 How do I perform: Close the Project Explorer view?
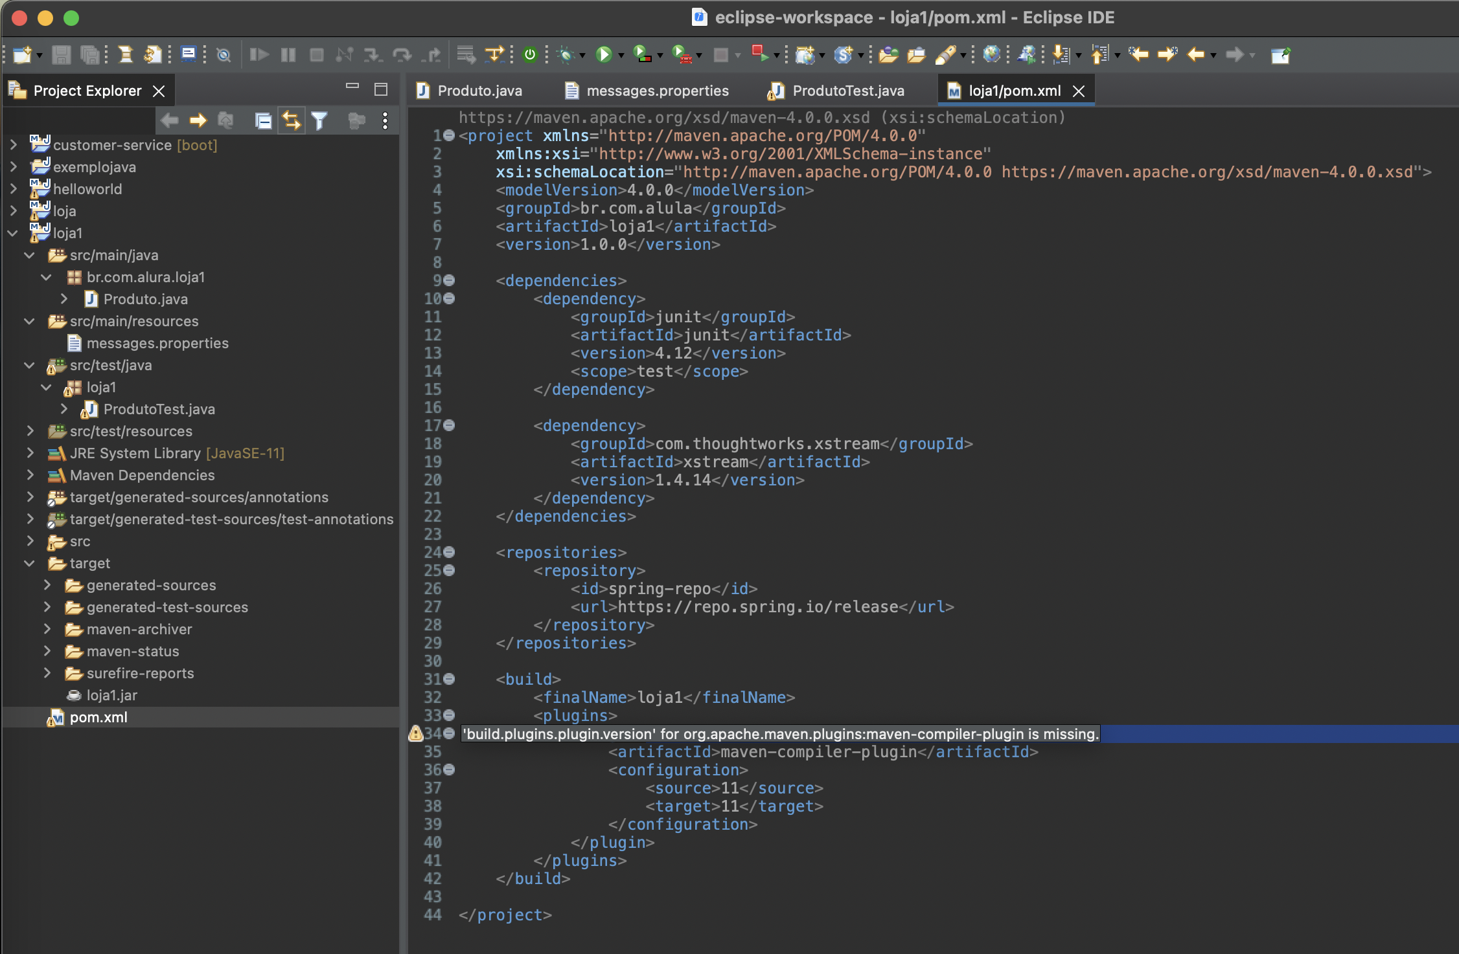click(x=159, y=91)
